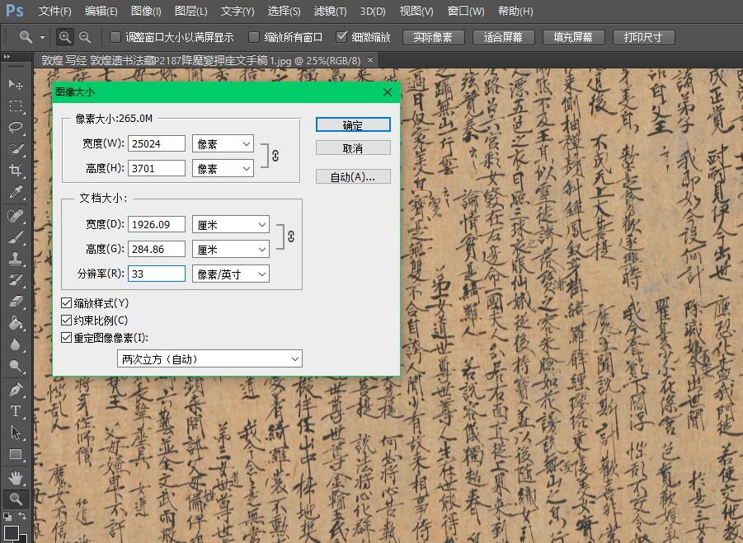Screen dimensions: 743x543
Task: Open the 图像(I) menu
Action: (146, 11)
